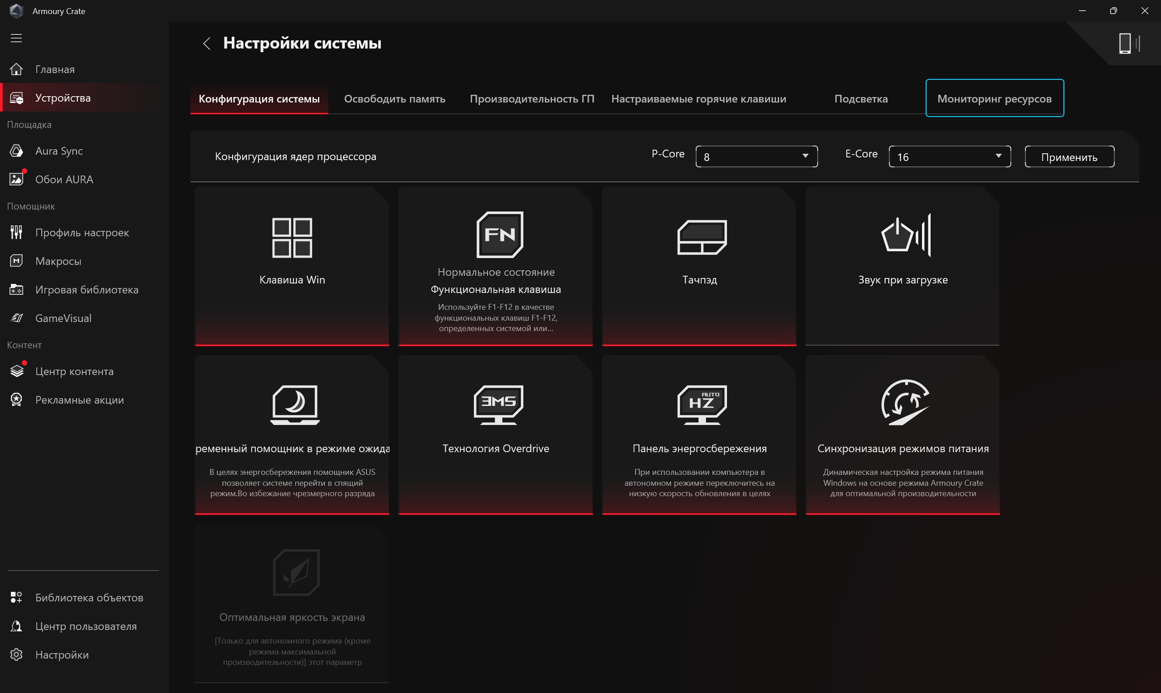Click the Armoury Crate logo in title bar
Viewport: 1161px width, 693px height.
[x=16, y=11]
